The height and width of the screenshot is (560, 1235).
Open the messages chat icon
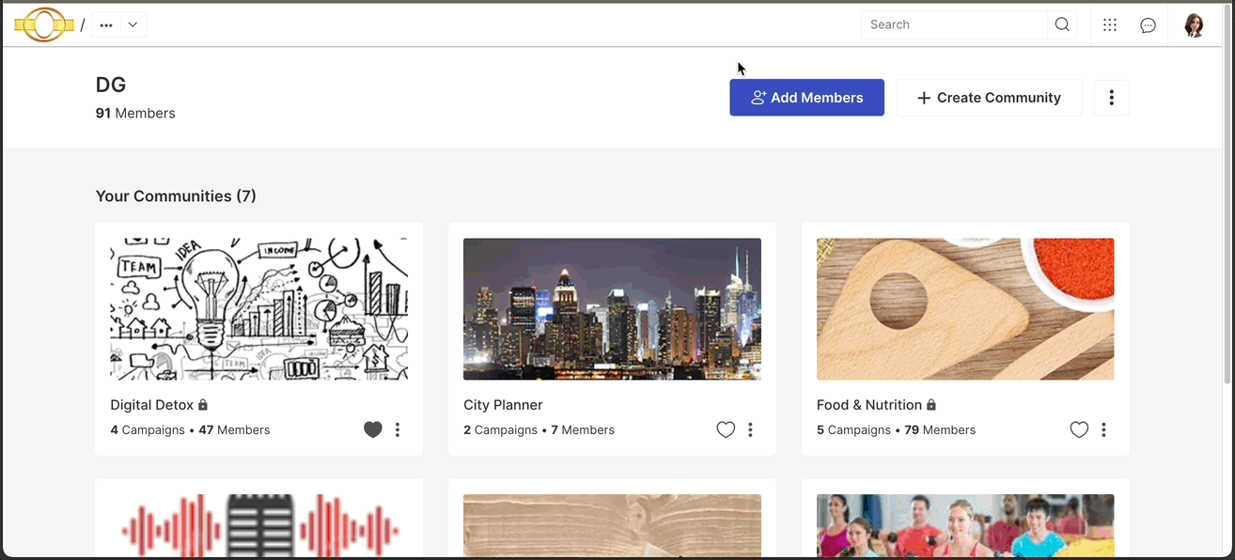(x=1148, y=25)
